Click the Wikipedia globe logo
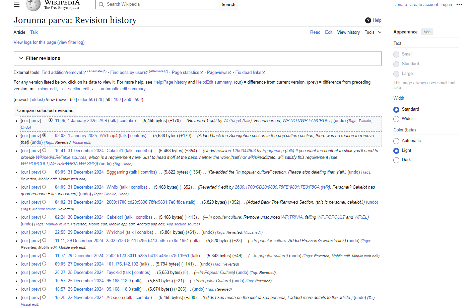The image size is (470, 307). 33,5
